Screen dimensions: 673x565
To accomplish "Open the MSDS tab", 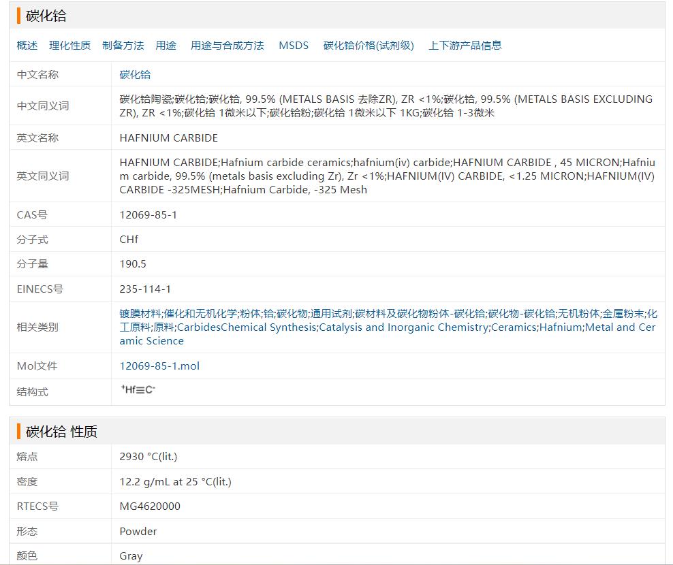I will 294,46.
